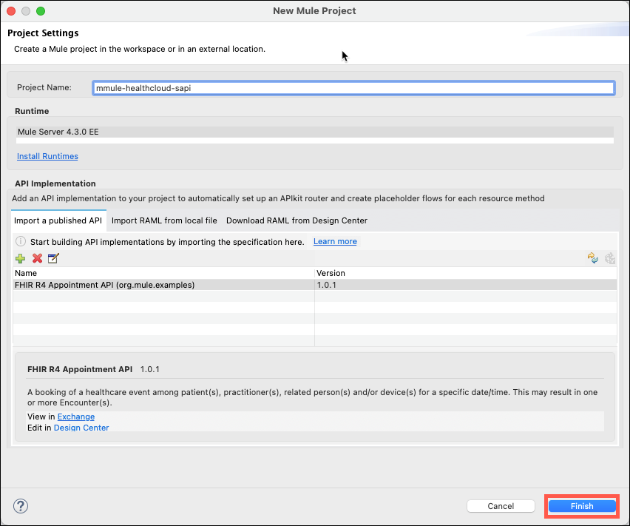
Task: Open the Learn more link
Action: [335, 241]
